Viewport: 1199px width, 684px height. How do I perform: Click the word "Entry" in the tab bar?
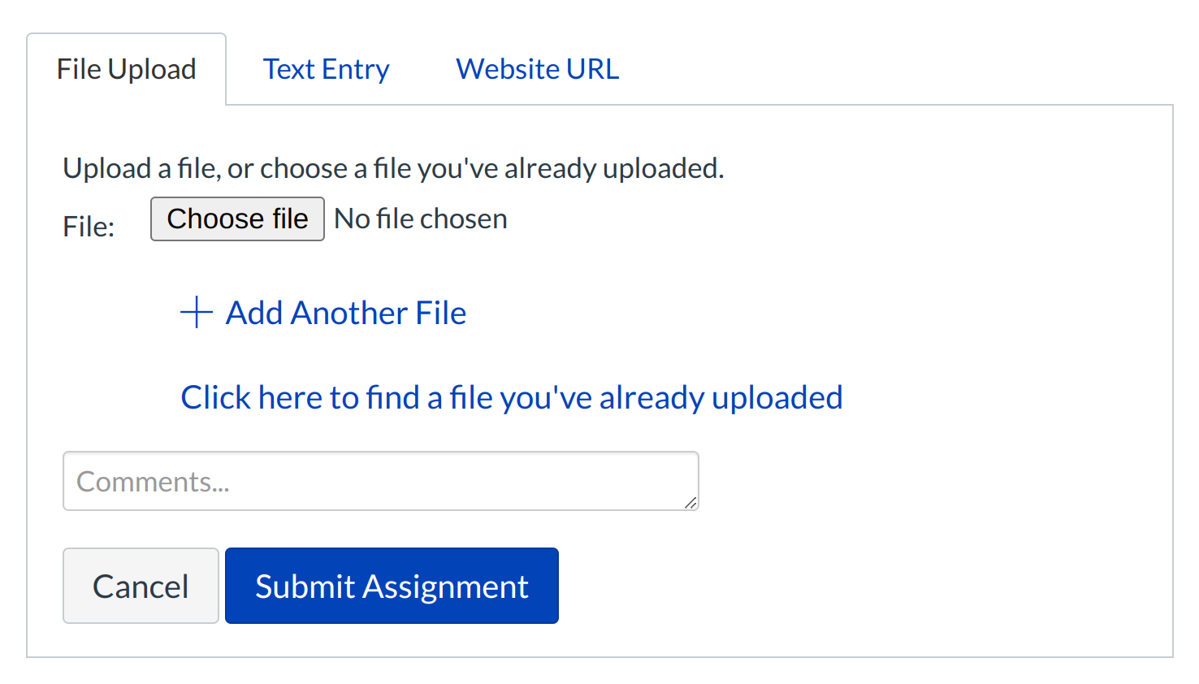pyautogui.click(x=355, y=70)
